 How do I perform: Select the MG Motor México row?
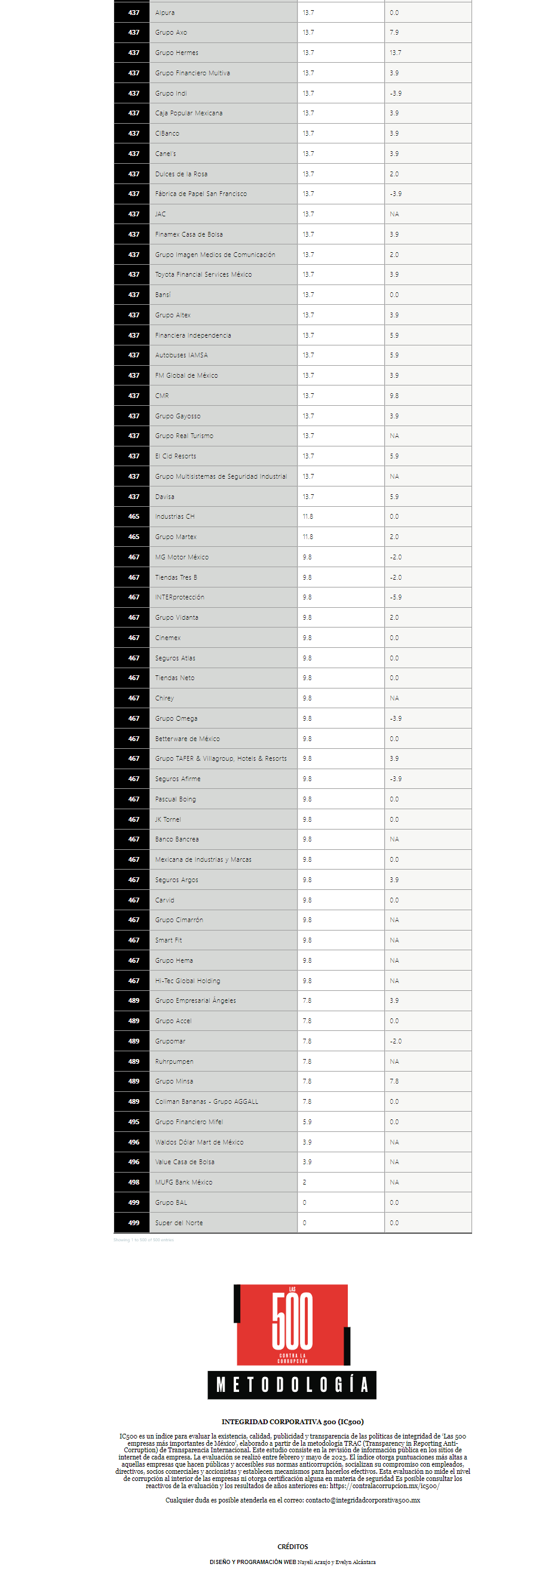[x=293, y=557]
